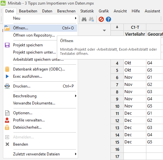Click the red person Profile icon

click(x=7, y=120)
